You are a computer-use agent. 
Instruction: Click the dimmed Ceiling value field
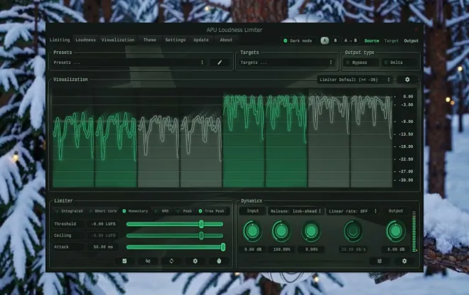pyautogui.click(x=103, y=235)
